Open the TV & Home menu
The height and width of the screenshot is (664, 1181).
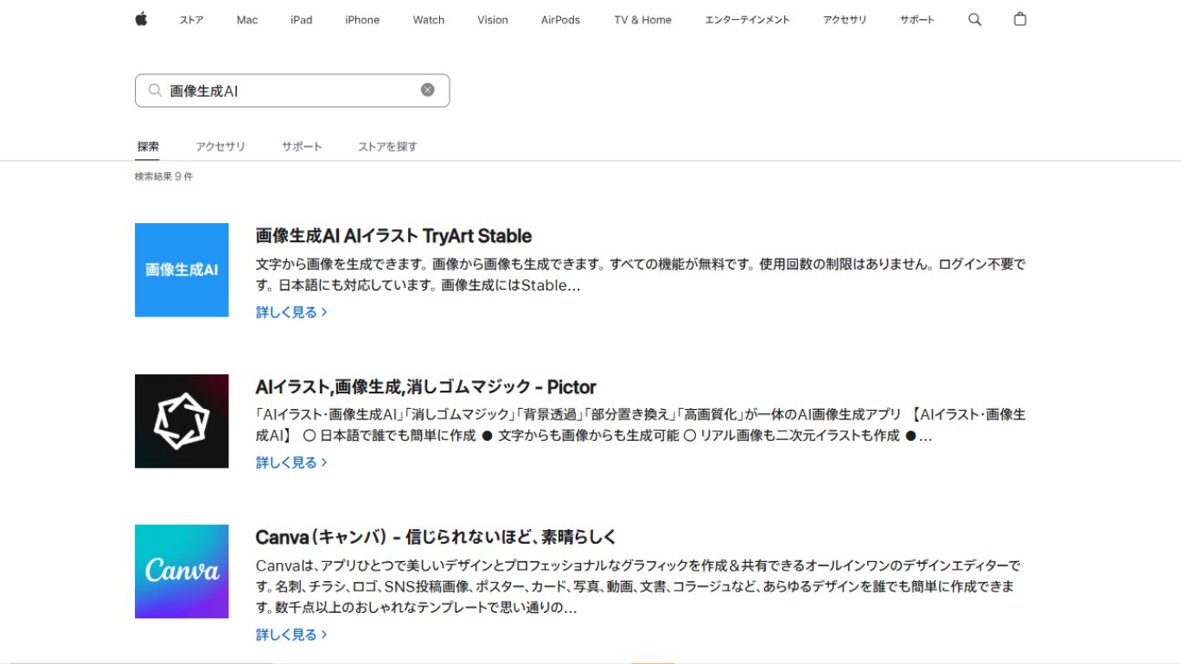coord(643,20)
